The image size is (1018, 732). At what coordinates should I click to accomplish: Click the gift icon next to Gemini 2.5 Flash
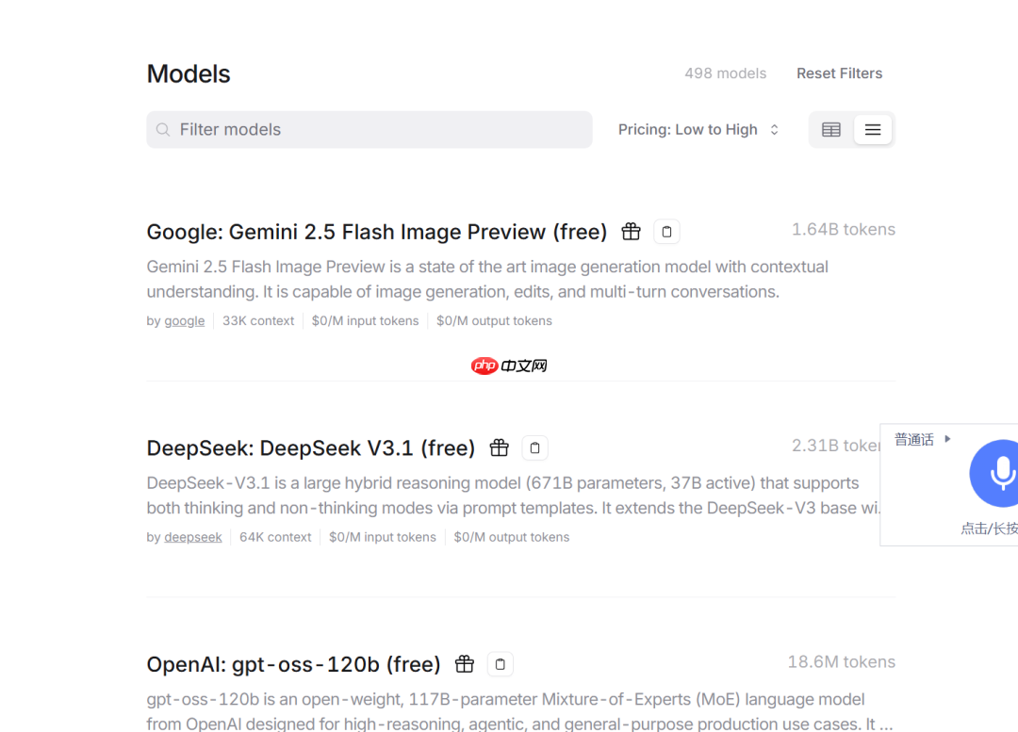[631, 231]
